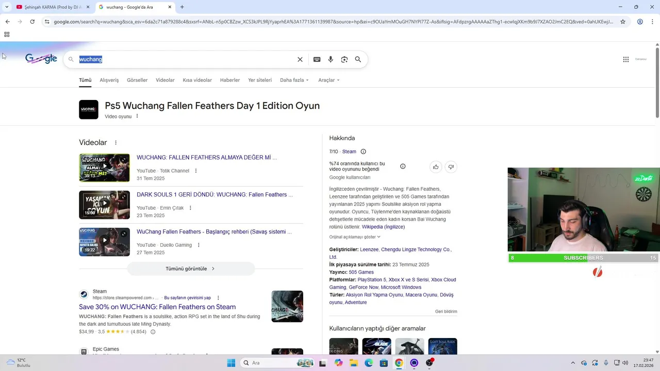Switch to the Şehinşah KARMA YouTube tab
The image size is (660, 371).
pos(53,7)
